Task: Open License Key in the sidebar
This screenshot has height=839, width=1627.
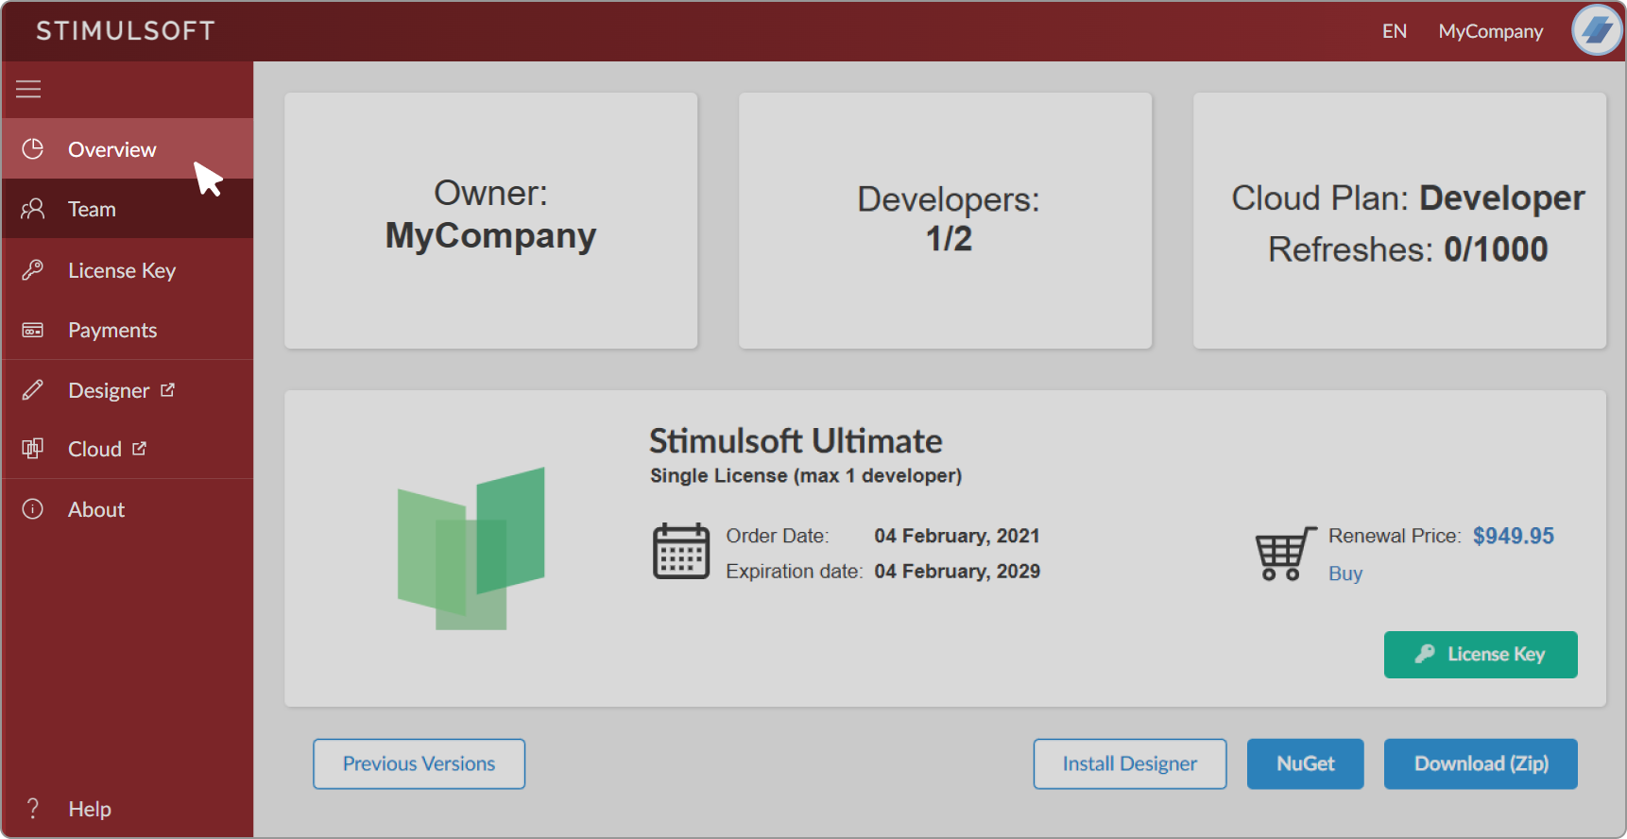Action: (128, 270)
